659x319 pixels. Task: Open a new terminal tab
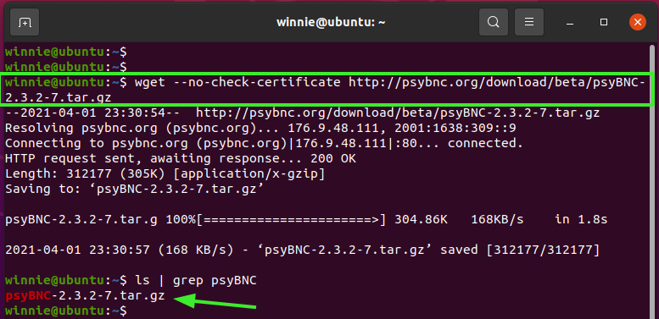point(25,22)
